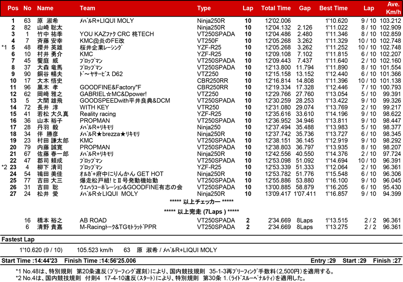Select team 'AB ROAD'
Viewport: 403px width, 282px height.
click(93, 220)
